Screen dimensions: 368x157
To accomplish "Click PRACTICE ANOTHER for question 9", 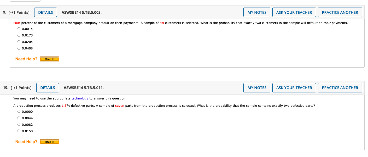I will coord(340,12).
